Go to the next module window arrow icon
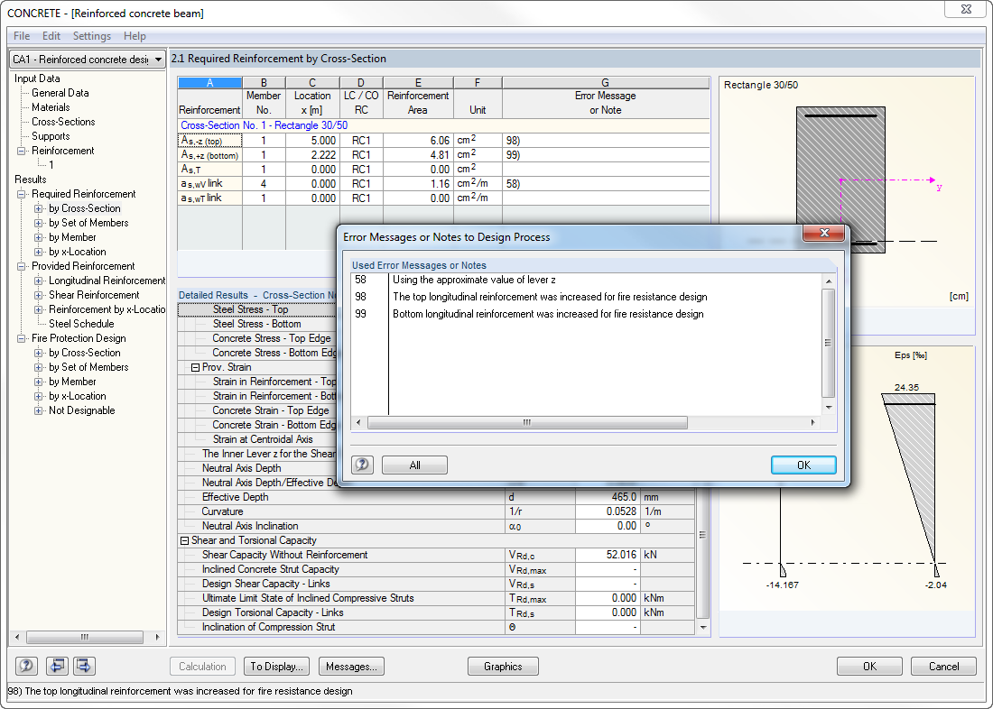Screen dimensions: 993x709 tap(84, 666)
